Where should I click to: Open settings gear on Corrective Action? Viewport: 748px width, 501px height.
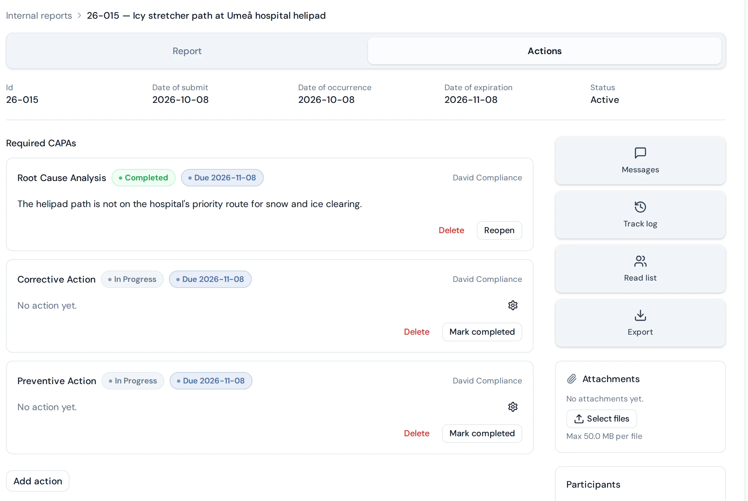click(x=513, y=305)
